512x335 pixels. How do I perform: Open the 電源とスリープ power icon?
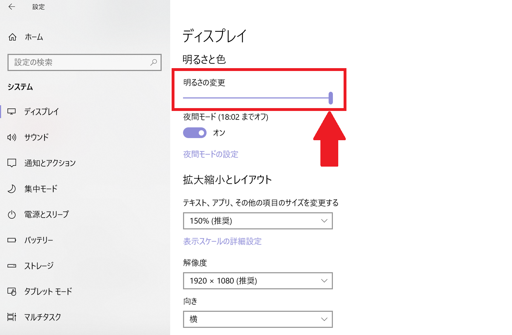pyautogui.click(x=12, y=214)
